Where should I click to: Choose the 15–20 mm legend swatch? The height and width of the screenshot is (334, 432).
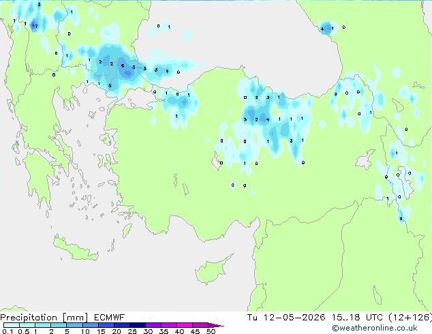(106, 325)
